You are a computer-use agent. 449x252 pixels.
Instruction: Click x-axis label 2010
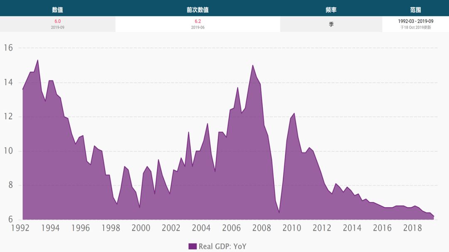pos(292,228)
